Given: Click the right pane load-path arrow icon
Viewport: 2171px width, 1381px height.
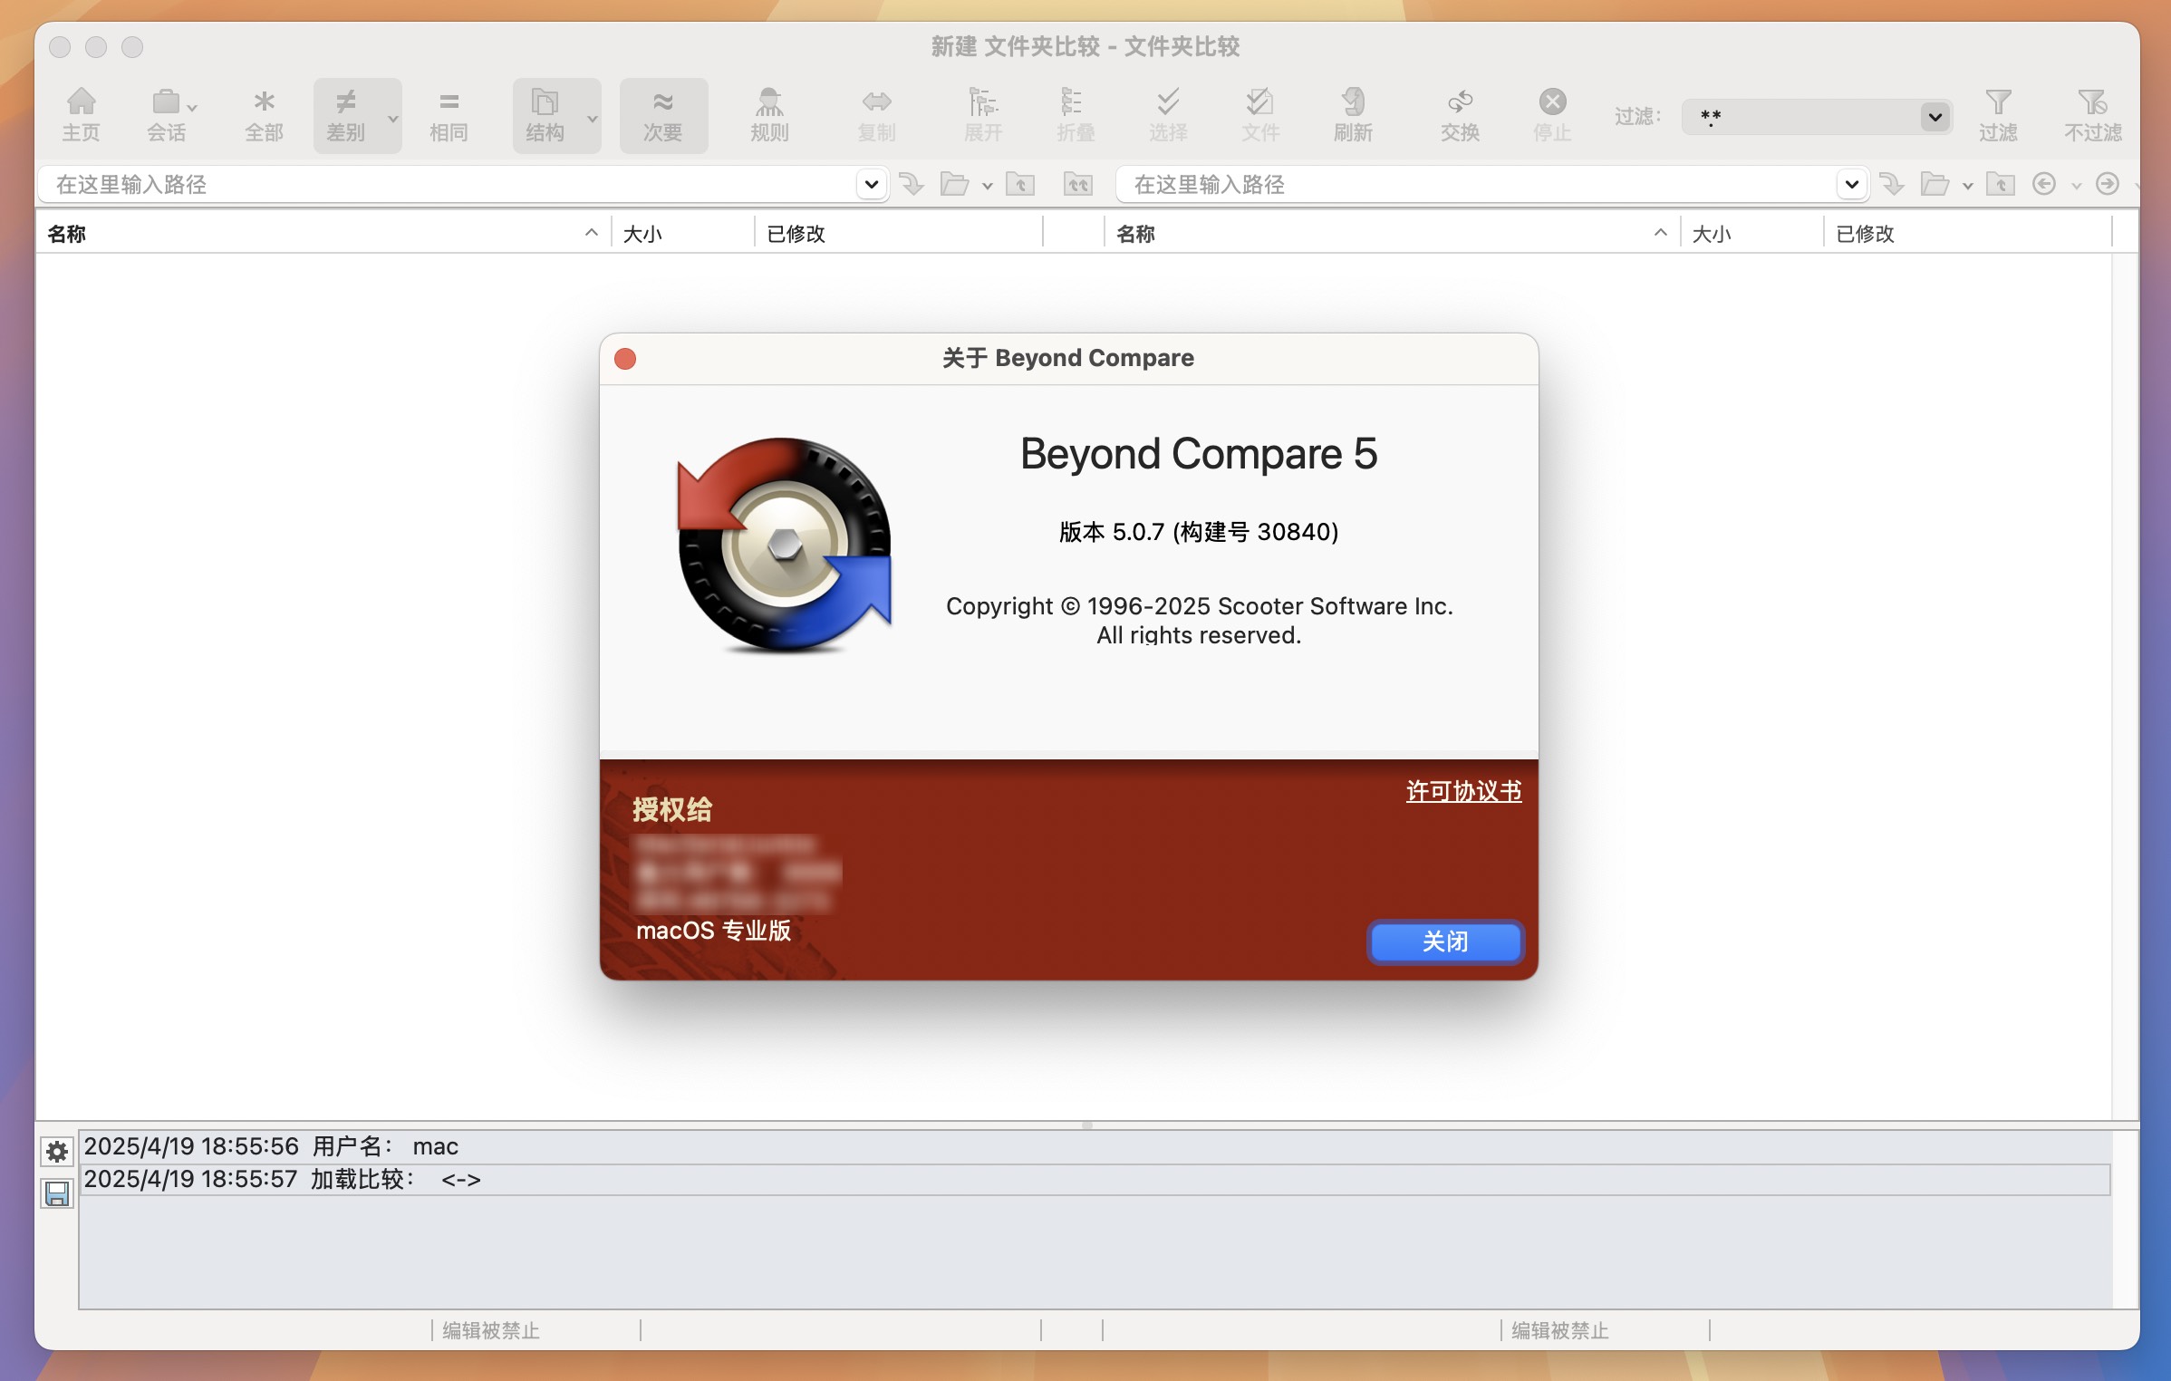Looking at the screenshot, I should 1892,185.
